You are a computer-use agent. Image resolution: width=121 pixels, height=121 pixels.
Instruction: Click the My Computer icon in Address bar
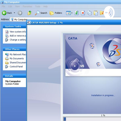pos(12,19)
